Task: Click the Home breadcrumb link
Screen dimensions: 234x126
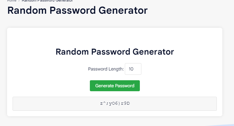Action: click(x=12, y=1)
